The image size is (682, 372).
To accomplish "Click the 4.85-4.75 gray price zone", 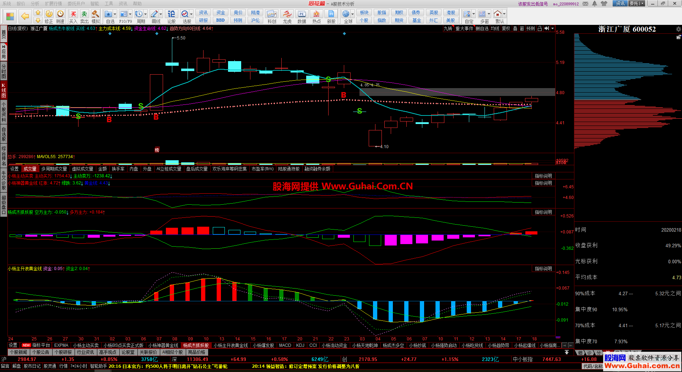I will click(457, 92).
